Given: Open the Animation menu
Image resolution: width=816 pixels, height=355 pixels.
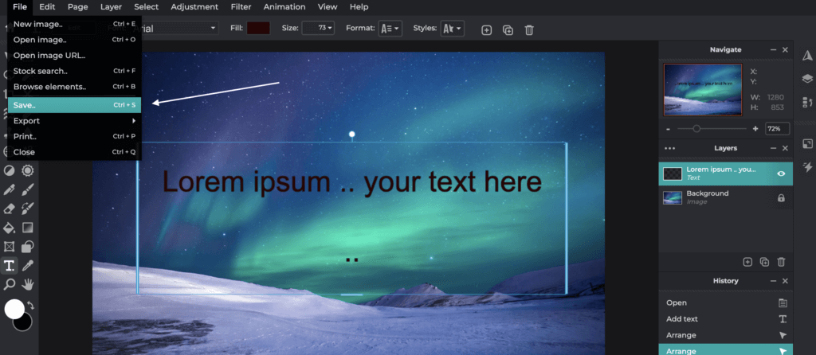Looking at the screenshot, I should tap(284, 6).
